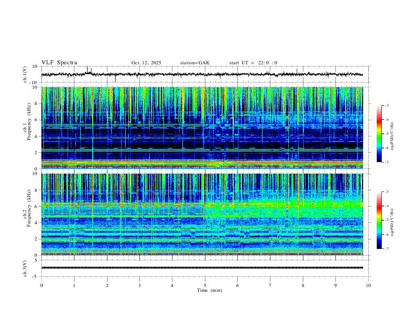Click the ch.1 color bar "log(PSD)(V²/Hz)" label
This screenshot has width=415, height=320.
[392, 136]
